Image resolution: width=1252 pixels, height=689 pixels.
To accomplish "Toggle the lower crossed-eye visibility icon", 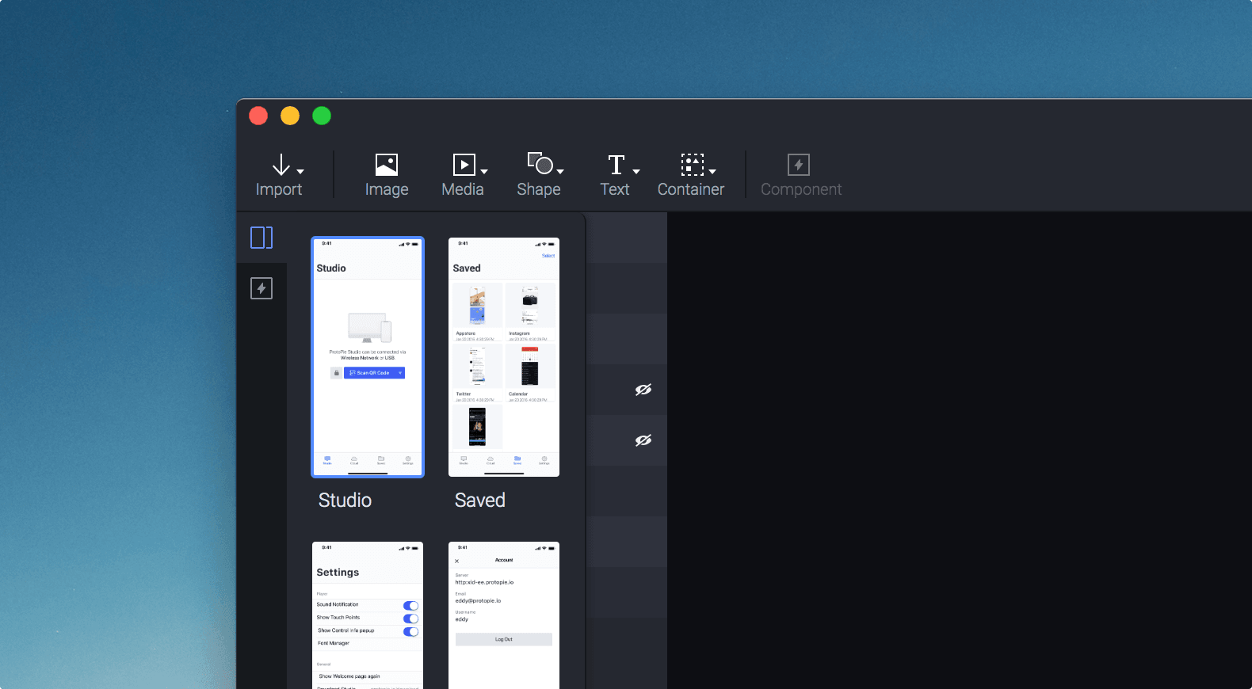I will 643,440.
